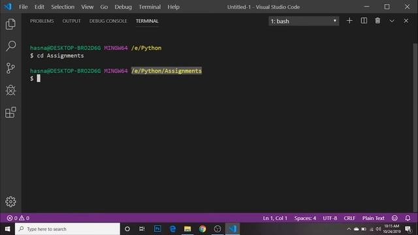Change indentation via 'Spaces: 4'
This screenshot has height=235, width=418.
[x=305, y=218]
